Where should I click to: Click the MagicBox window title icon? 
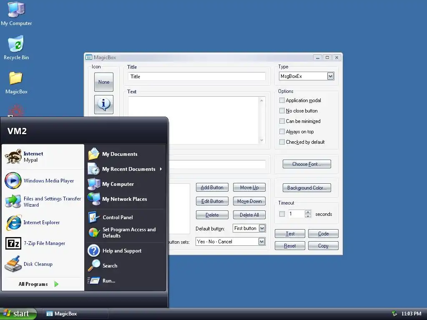89,57
